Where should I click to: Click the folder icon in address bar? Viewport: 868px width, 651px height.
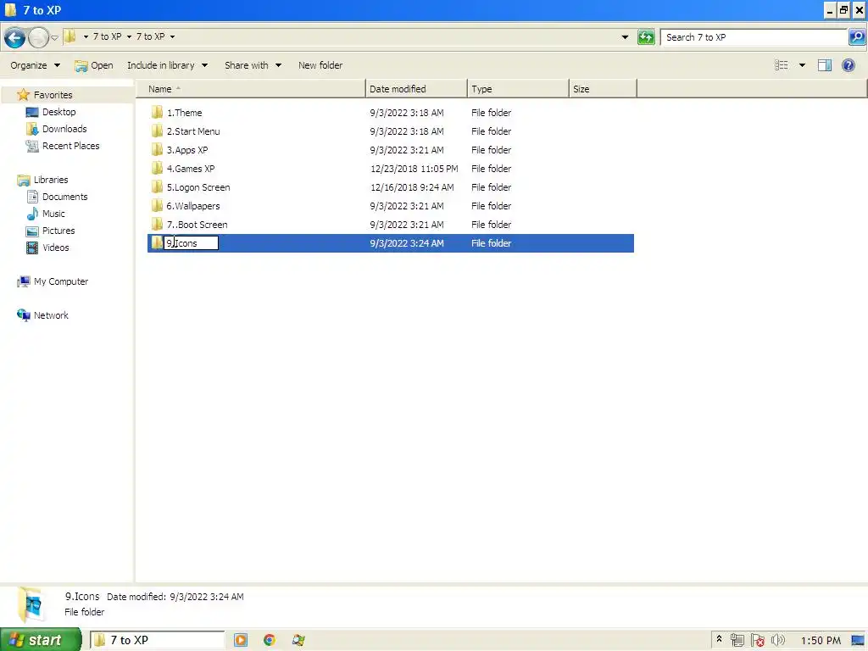(70, 36)
